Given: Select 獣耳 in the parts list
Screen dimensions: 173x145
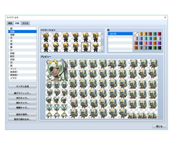Looking at the screenshot, I should point(22,56).
